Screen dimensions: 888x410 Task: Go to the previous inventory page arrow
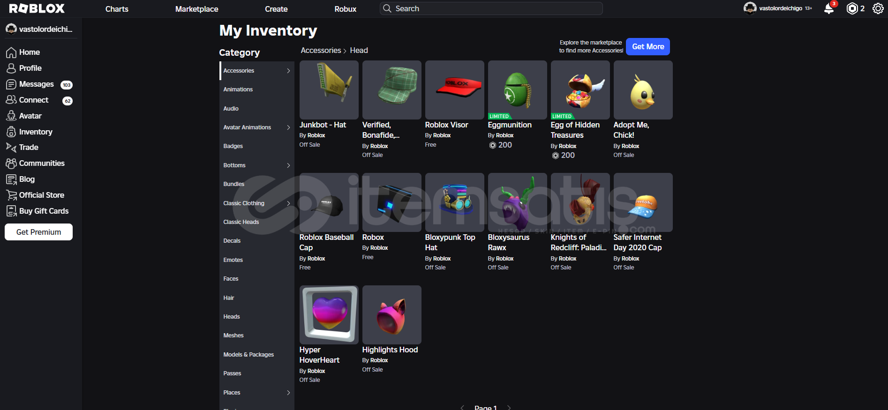click(x=462, y=407)
